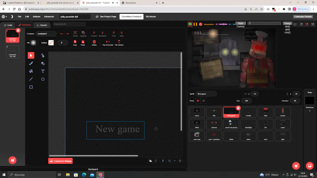The image size is (317, 178).
Task: Select the arrow Select tool
Action: tap(31, 56)
